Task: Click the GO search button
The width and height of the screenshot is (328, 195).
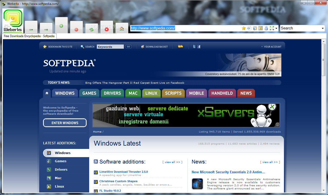Action: pyautogui.click(x=128, y=47)
